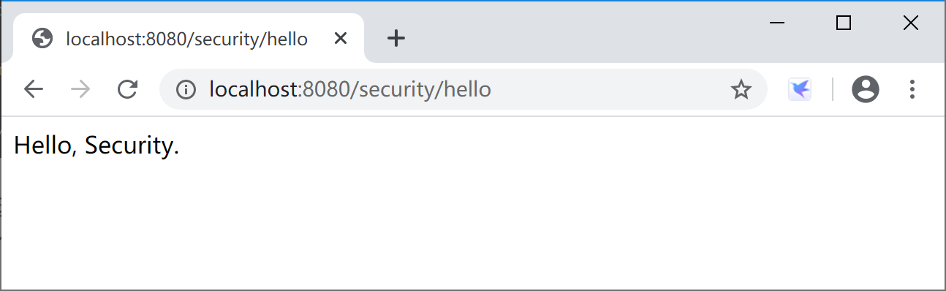The height and width of the screenshot is (291, 946).
Task: Close the browser window
Action: pos(910,23)
